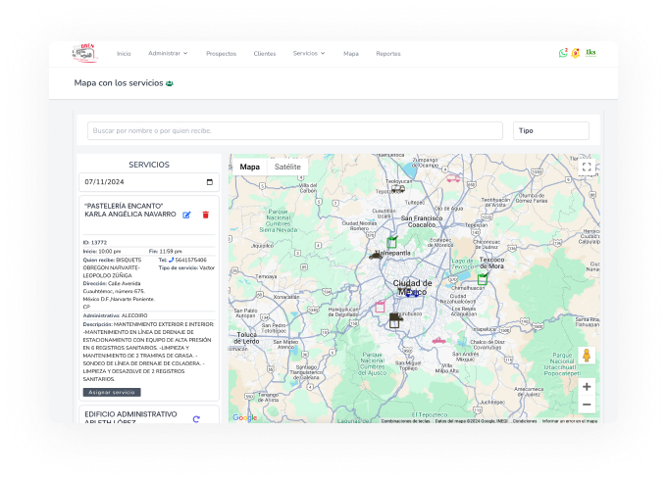
Task: Select Street View pegman icon
Action: click(x=587, y=356)
